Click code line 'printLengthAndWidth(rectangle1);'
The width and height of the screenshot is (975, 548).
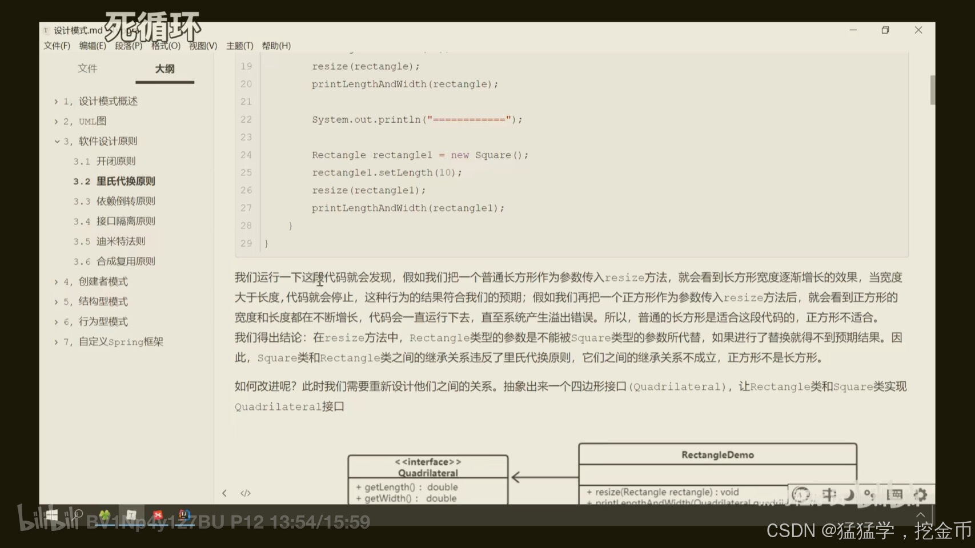[x=408, y=208]
